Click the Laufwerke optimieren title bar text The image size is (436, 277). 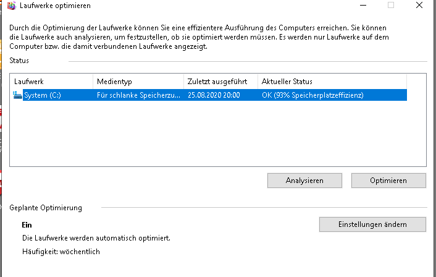tap(56, 6)
